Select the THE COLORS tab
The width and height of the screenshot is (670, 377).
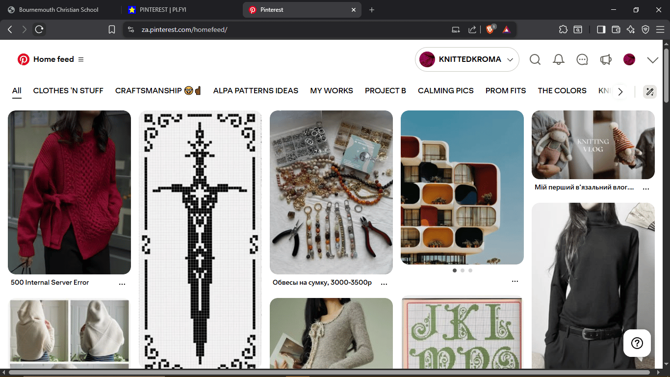pyautogui.click(x=562, y=91)
